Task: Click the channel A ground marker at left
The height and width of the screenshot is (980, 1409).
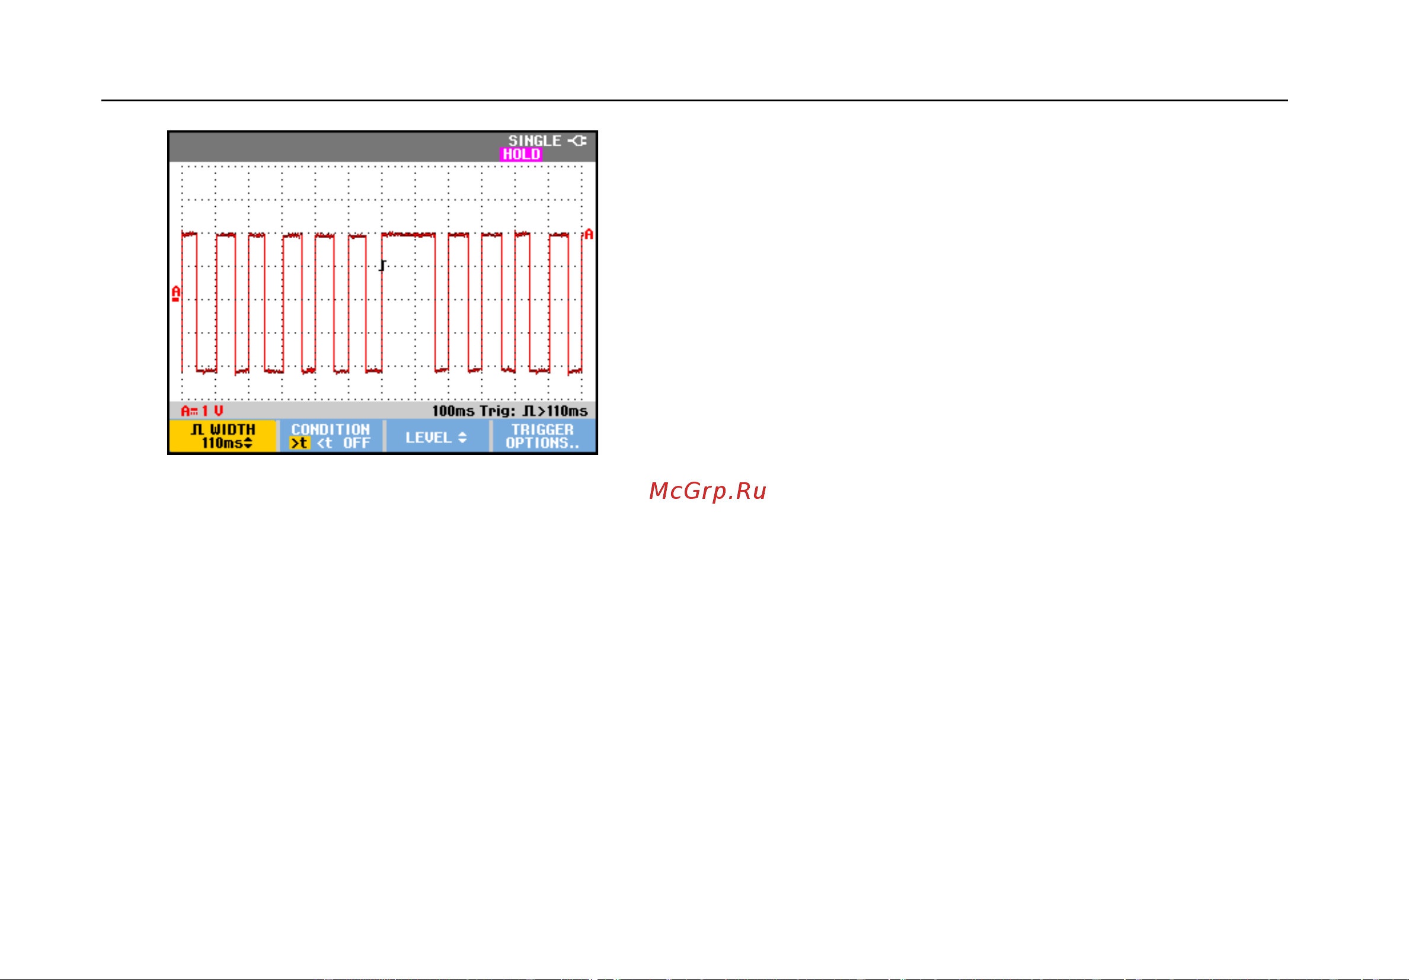Action: pyautogui.click(x=176, y=294)
